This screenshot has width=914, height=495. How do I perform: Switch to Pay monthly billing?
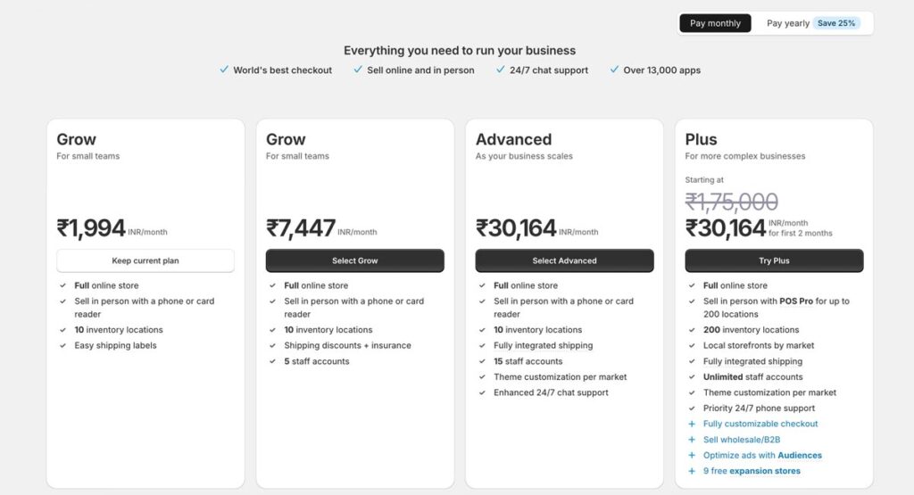tap(715, 23)
